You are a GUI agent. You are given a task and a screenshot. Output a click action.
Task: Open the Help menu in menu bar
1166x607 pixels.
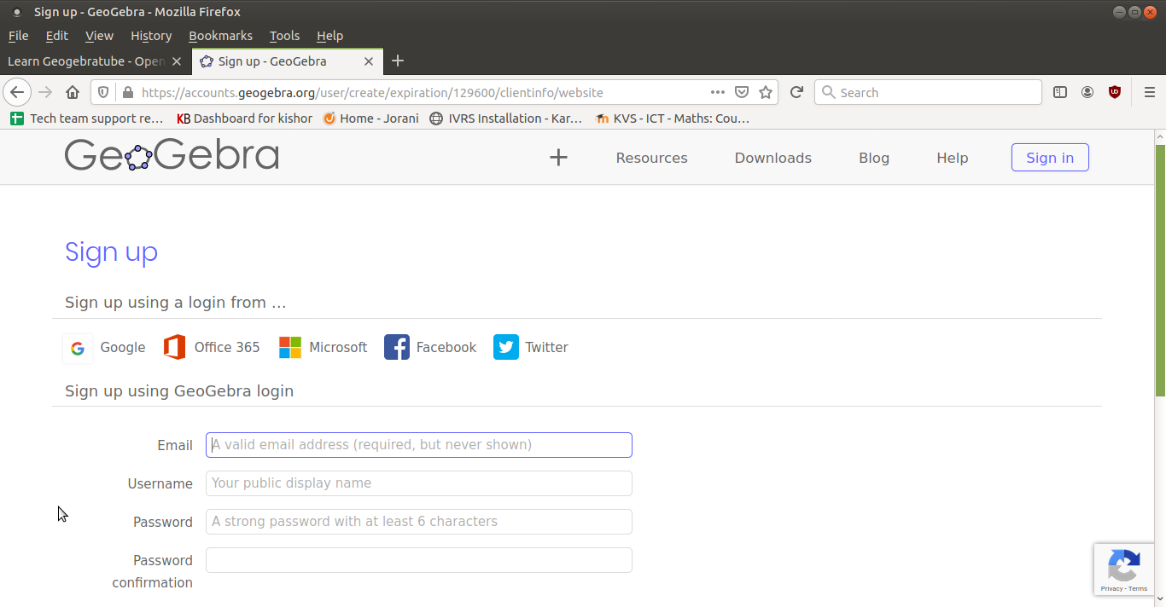pos(329,36)
